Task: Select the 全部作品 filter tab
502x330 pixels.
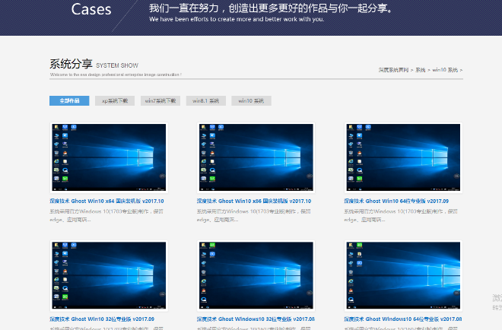Action: tap(68, 100)
